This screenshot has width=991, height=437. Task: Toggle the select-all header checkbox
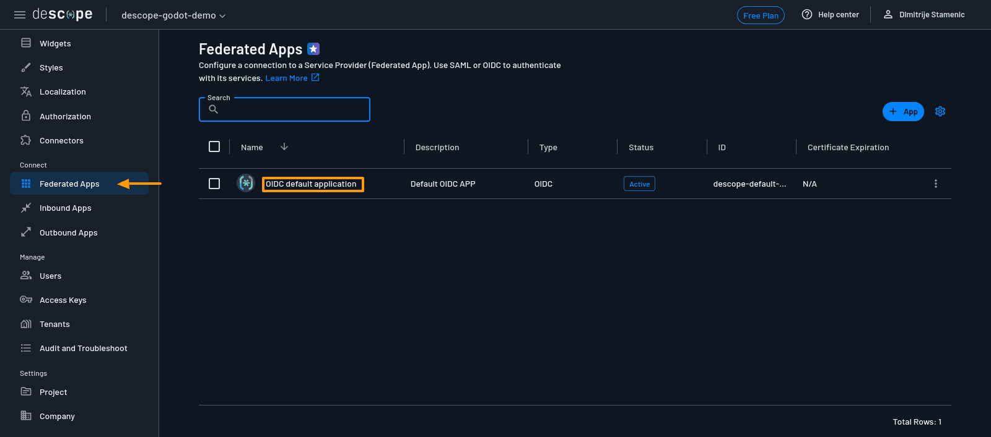[214, 146]
